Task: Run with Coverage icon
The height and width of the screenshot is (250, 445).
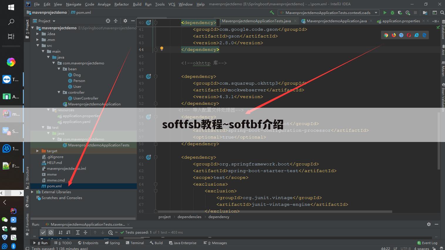Action: (x=400, y=13)
